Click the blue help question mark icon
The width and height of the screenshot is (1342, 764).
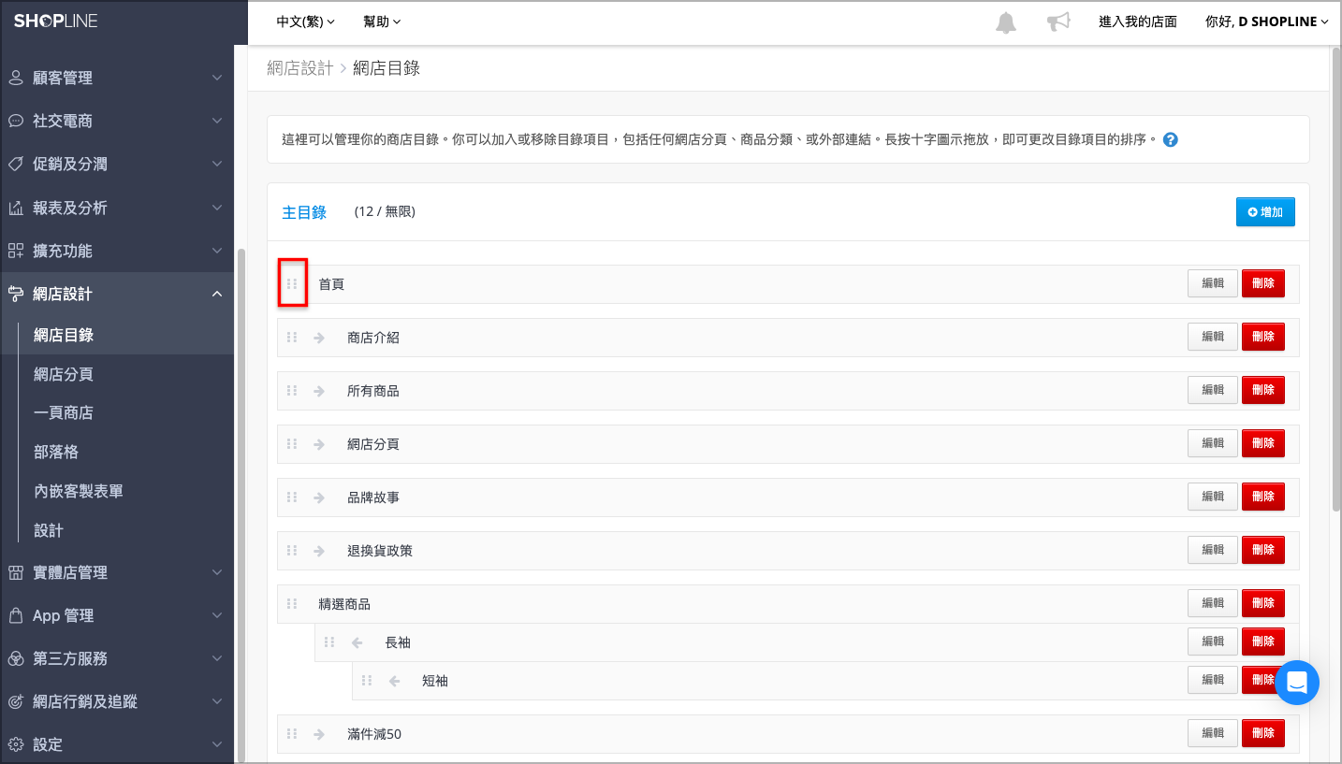coord(1170,140)
